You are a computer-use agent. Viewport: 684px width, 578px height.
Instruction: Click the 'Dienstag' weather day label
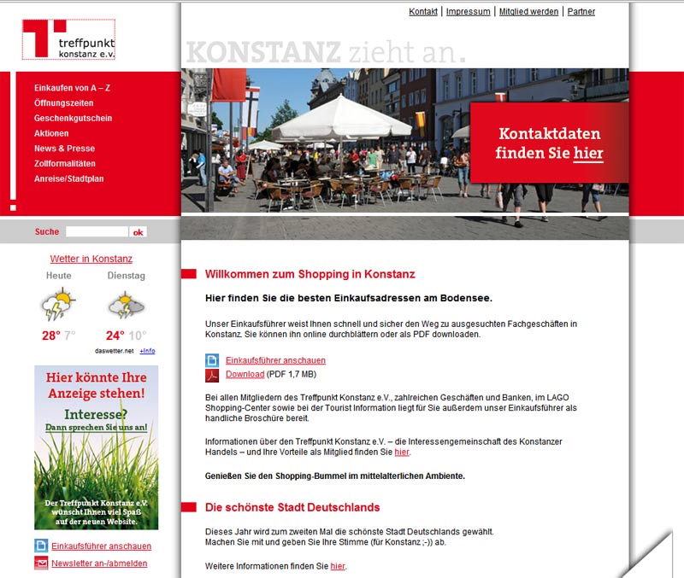[126, 276]
